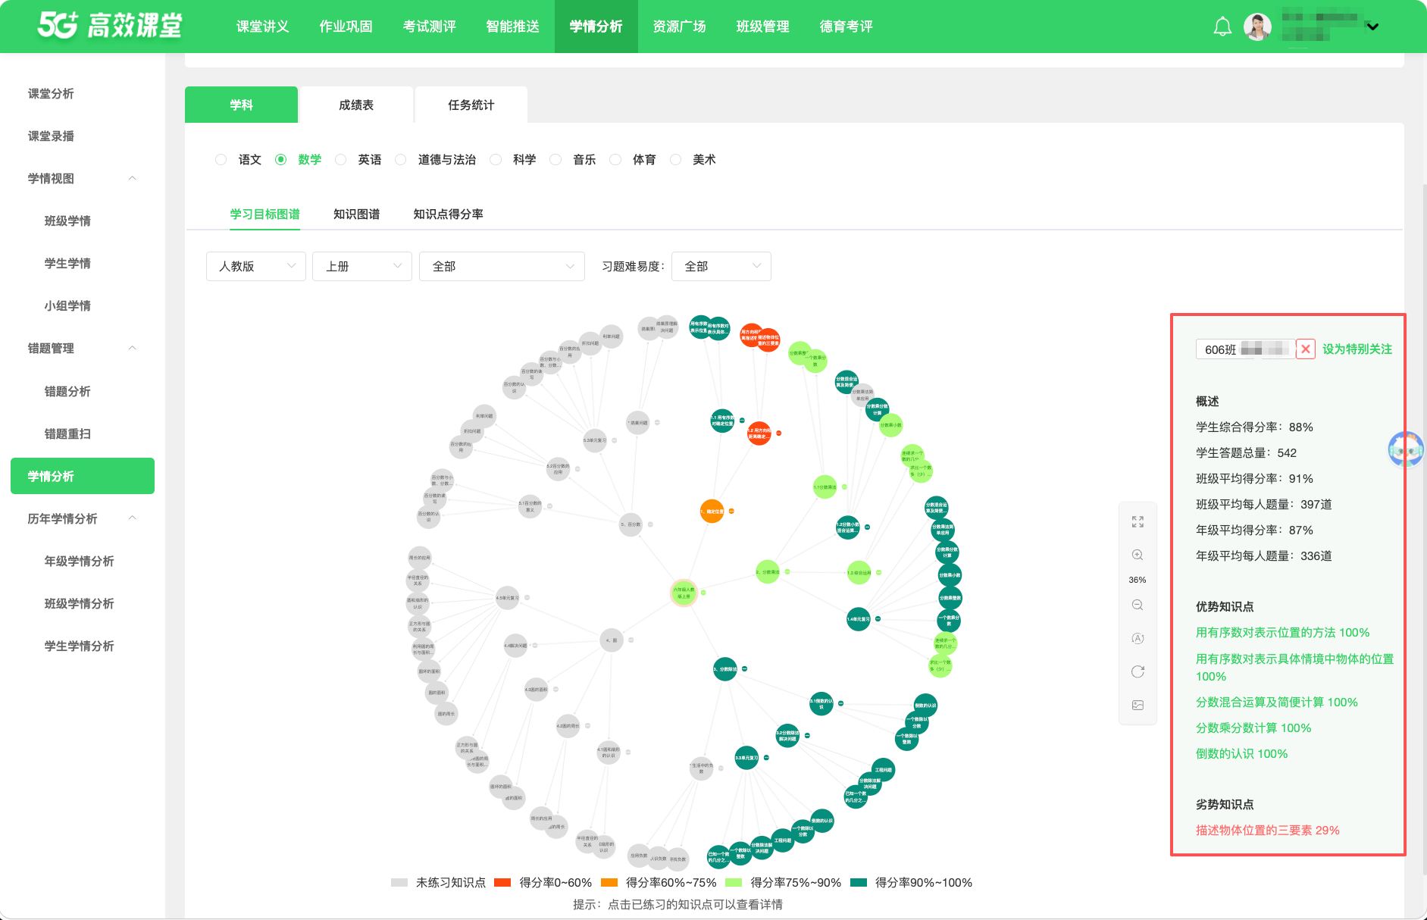The image size is (1427, 920).
Task: Click the fullscreen expand icon beside the graph
Action: pyautogui.click(x=1138, y=522)
